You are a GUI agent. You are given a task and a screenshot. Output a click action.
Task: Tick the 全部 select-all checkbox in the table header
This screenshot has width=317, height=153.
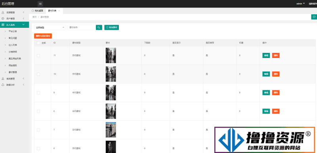tap(38, 43)
